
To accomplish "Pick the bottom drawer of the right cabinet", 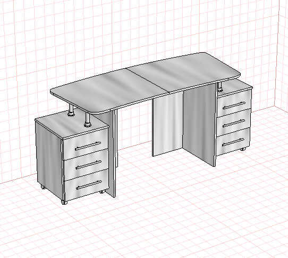I will point(233,142).
